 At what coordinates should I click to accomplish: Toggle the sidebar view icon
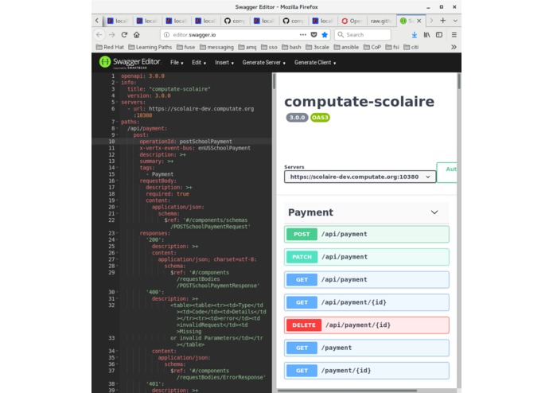(439, 34)
